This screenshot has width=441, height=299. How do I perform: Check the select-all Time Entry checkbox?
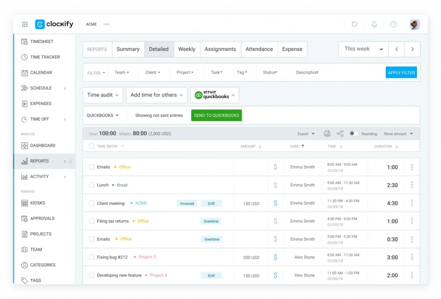point(91,146)
